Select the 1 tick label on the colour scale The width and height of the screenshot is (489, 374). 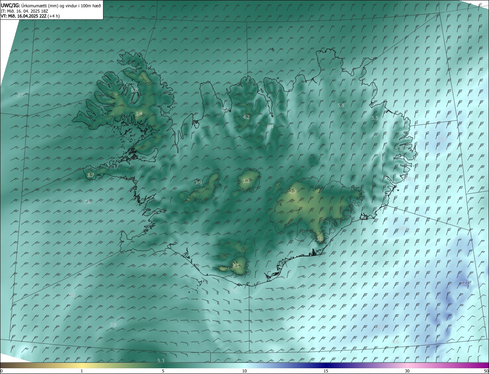coord(82,371)
